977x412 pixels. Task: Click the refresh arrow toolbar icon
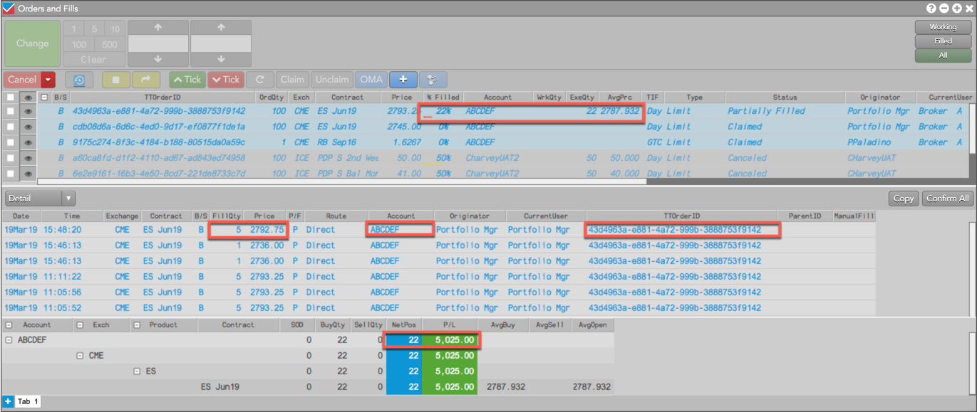point(260,80)
